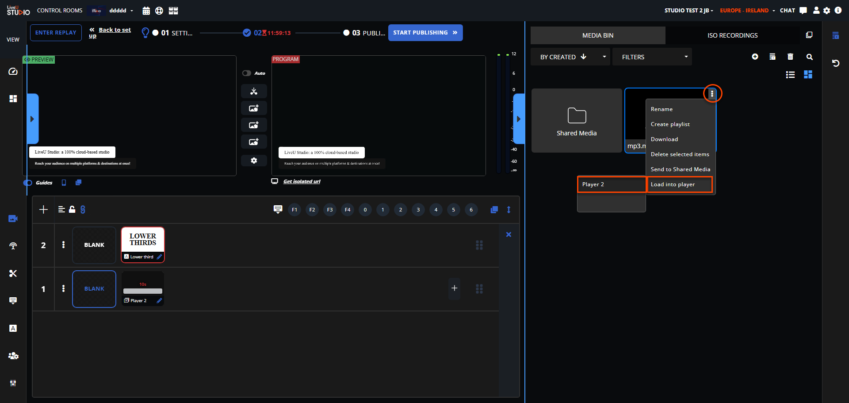The image size is (849, 403).
Task: Expand the Filters dropdown
Action: [652, 57]
